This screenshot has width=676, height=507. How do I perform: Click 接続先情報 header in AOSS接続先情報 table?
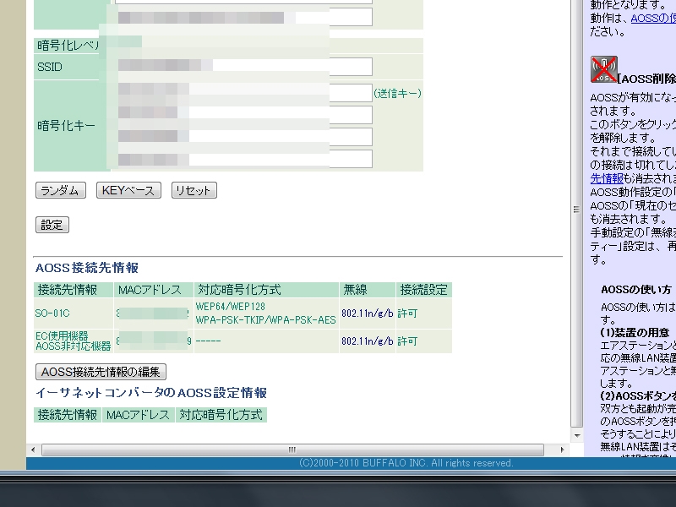(x=74, y=290)
